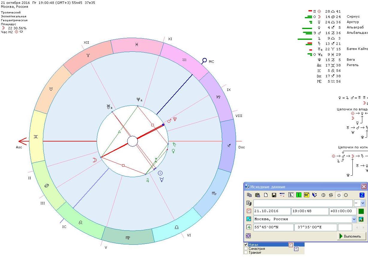Image resolution: width=368 pixels, height=257 pixels.
Task: Click the blue Z icon
Action: 362,195
